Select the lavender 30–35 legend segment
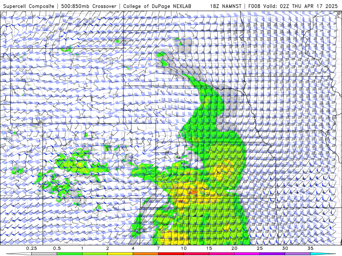342x256 pixels. (298, 254)
